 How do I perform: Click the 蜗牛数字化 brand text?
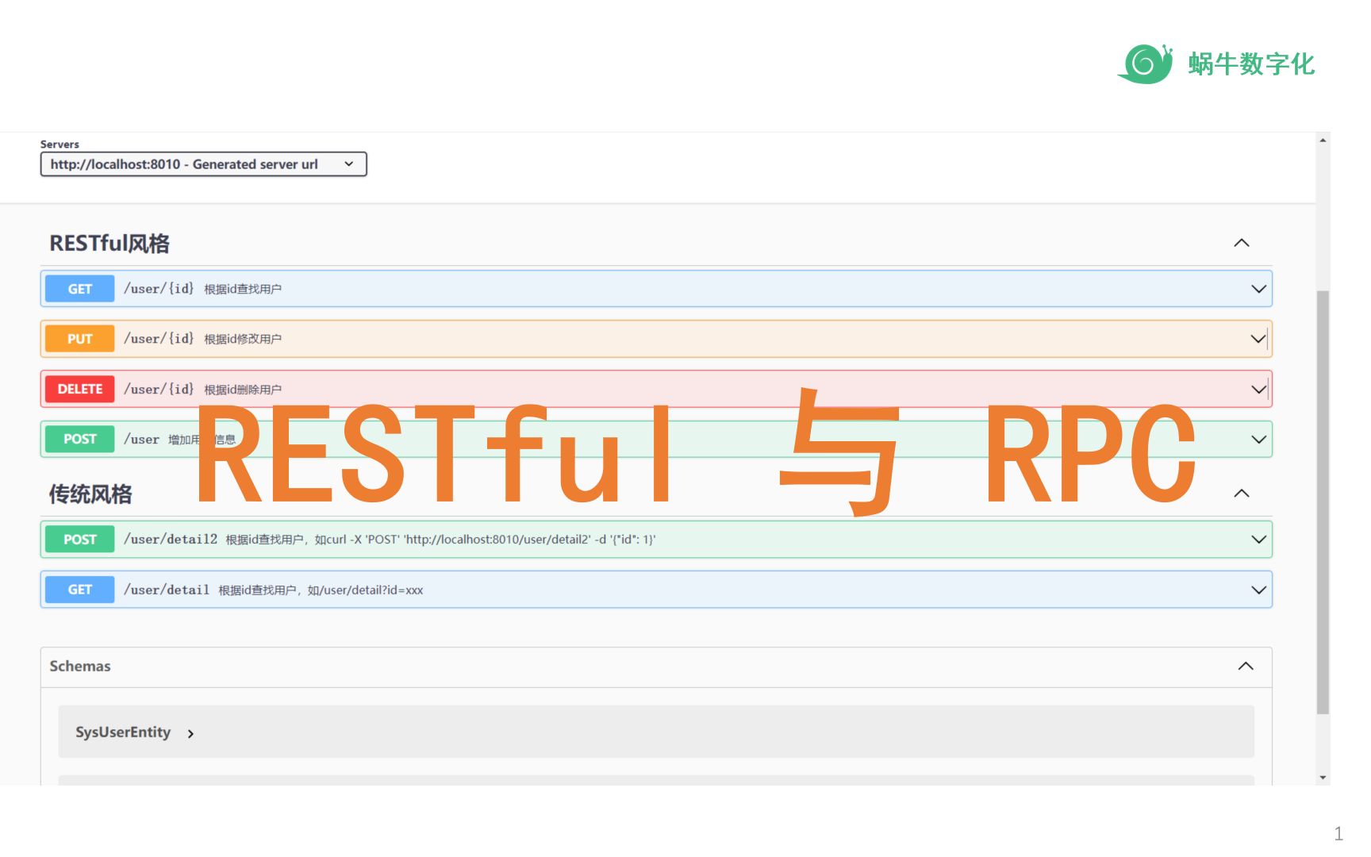1251,64
